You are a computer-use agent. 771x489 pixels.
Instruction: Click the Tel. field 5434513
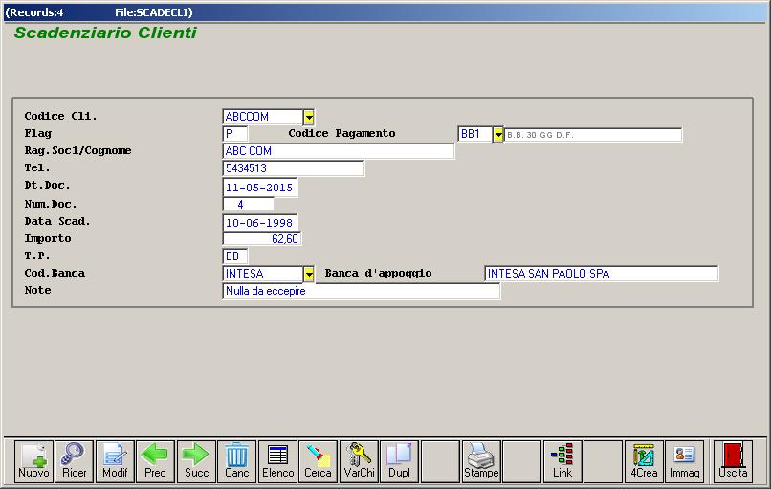point(293,168)
